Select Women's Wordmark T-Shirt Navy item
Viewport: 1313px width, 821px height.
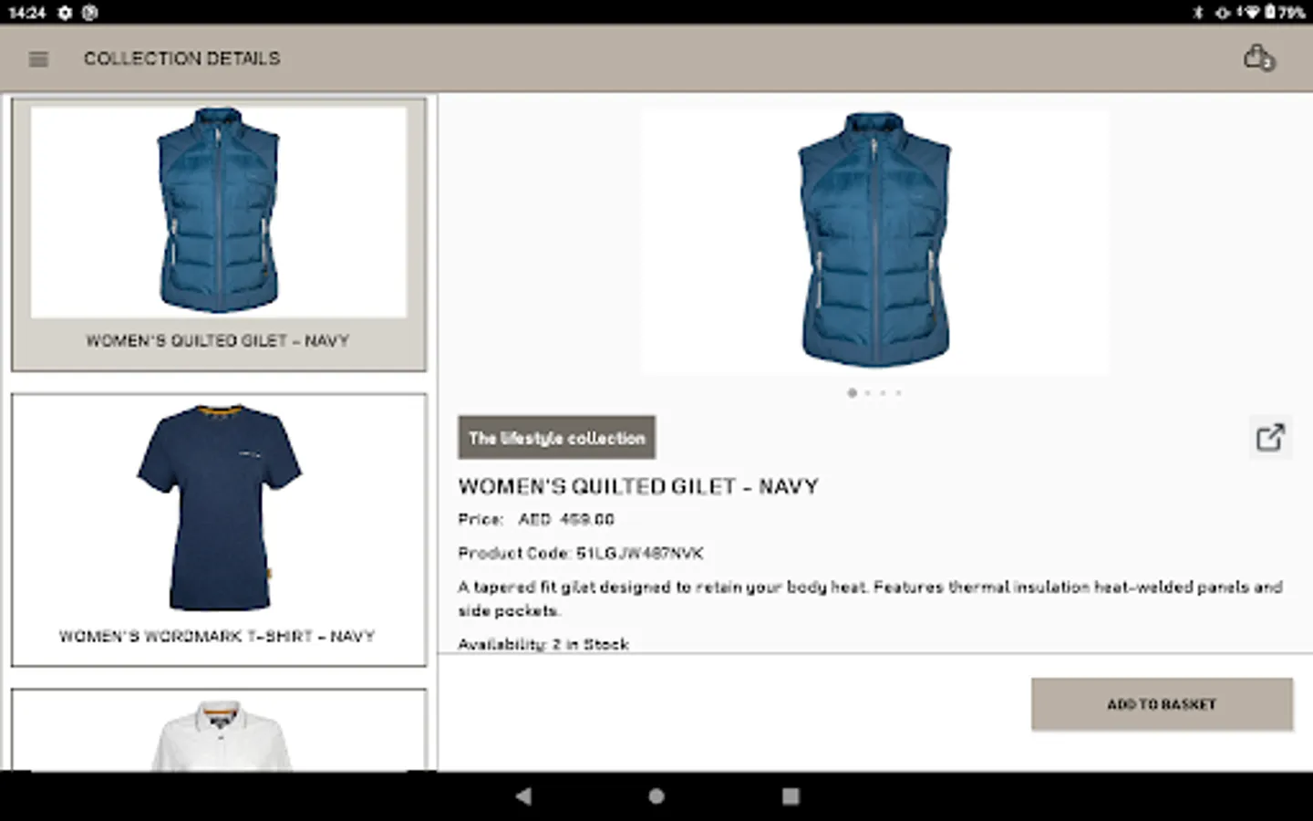tap(219, 530)
